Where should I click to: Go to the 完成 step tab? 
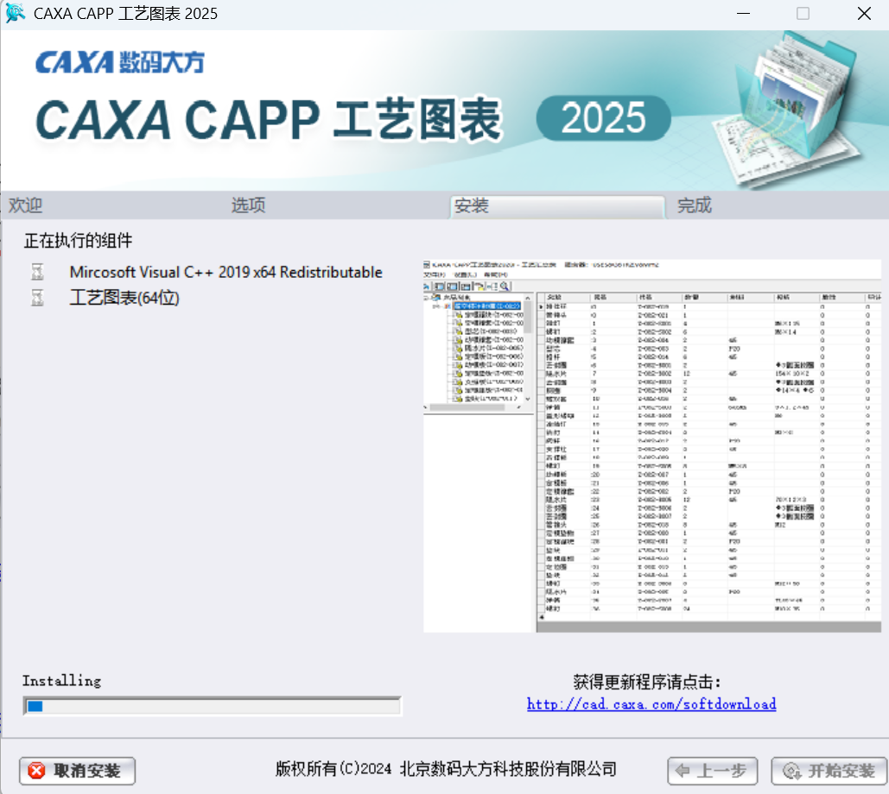coord(694,205)
